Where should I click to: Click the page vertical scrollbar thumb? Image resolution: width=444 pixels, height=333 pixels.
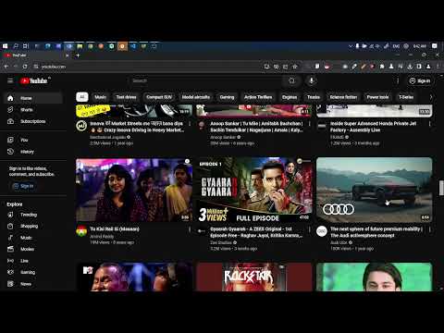pyautogui.click(x=441, y=188)
